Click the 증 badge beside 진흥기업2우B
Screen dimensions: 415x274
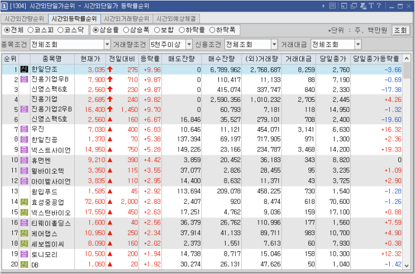coord(24,109)
